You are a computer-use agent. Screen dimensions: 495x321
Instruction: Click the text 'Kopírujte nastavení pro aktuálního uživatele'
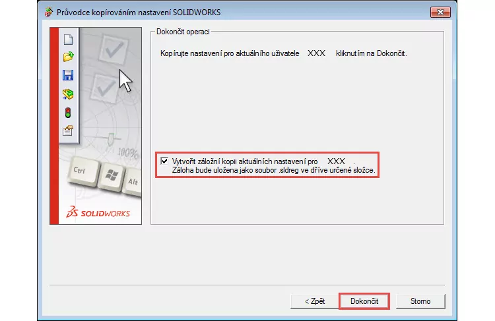tap(230, 53)
